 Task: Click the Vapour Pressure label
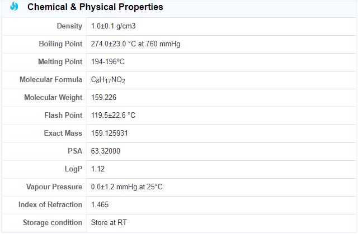[x=54, y=187]
